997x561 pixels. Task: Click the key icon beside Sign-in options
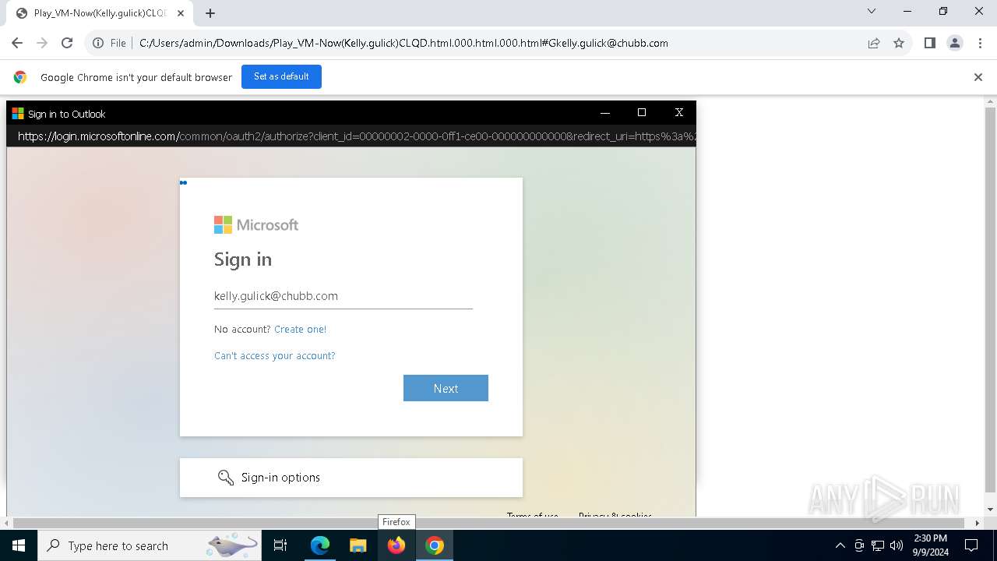[x=226, y=478]
